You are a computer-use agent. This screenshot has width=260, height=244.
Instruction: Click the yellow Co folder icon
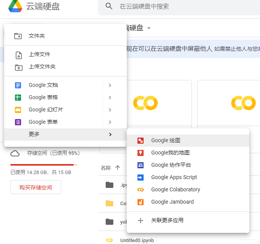click(x=110, y=203)
